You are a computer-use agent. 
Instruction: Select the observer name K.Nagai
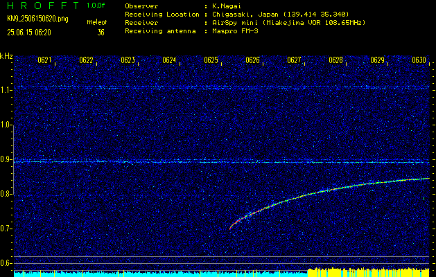coord(227,6)
